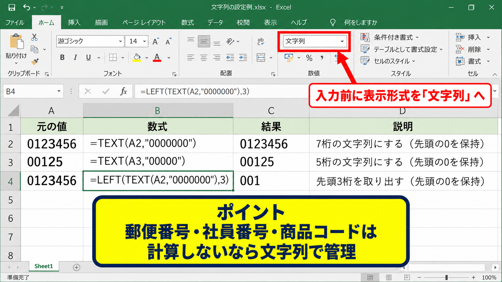502x282 pixels.
Task: Align text to the right
Action: (x=217, y=58)
